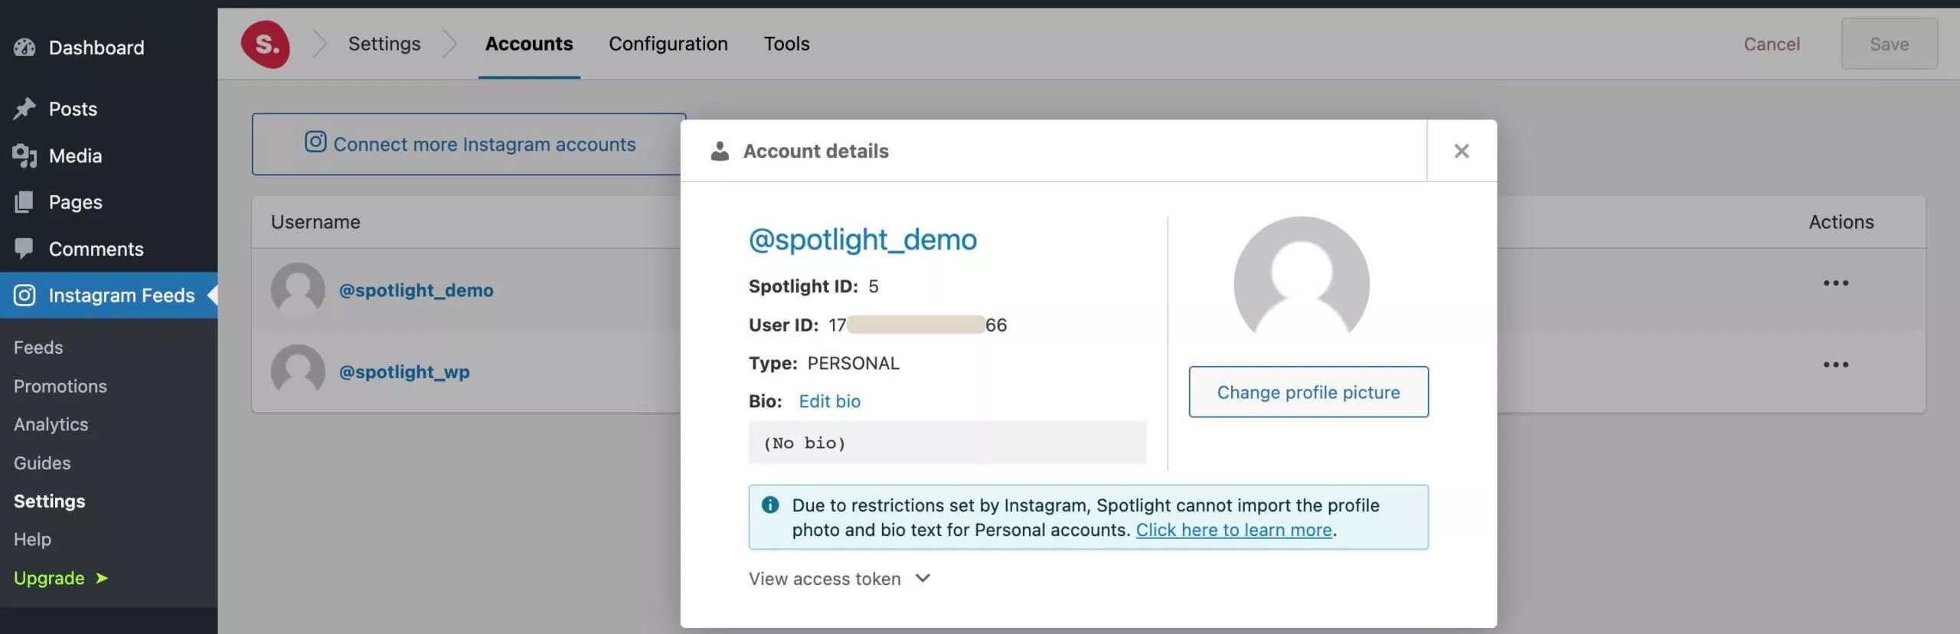Viewport: 1960px width, 634px height.
Task: Go to Feeds submenu
Action: click(38, 348)
